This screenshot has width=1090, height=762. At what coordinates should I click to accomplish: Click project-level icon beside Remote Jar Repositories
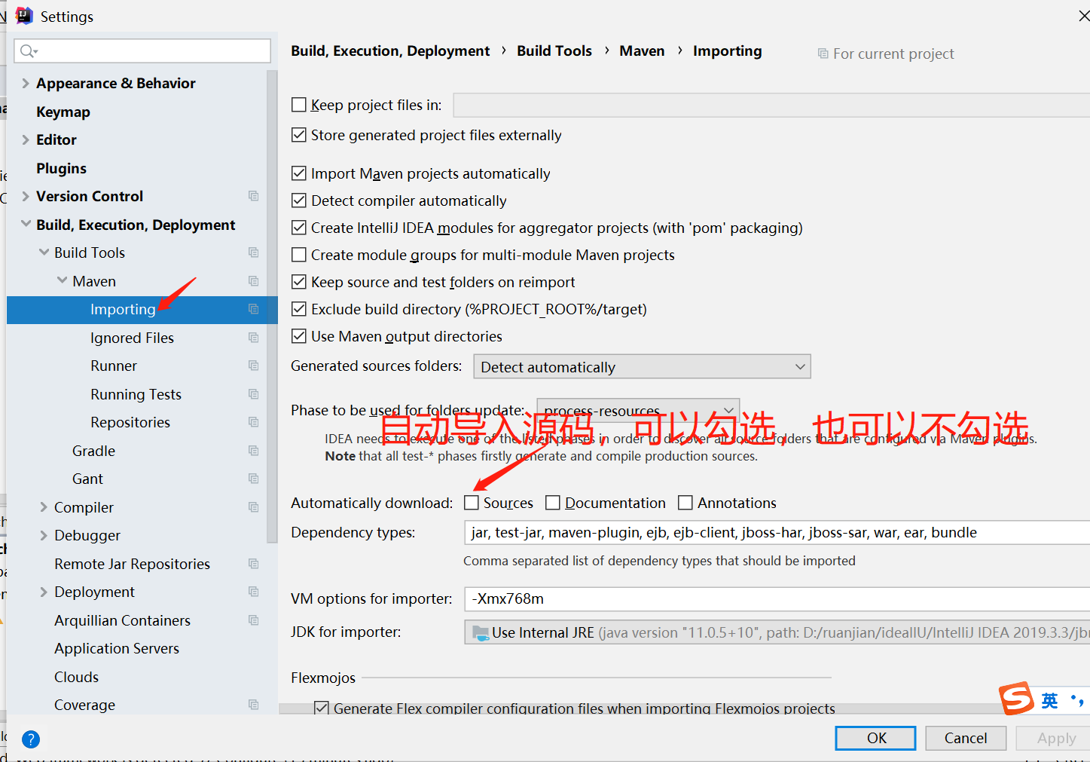(253, 564)
